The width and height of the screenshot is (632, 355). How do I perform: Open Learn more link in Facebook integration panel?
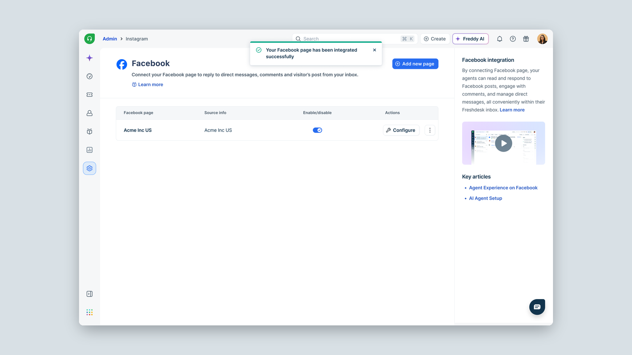pyautogui.click(x=512, y=110)
